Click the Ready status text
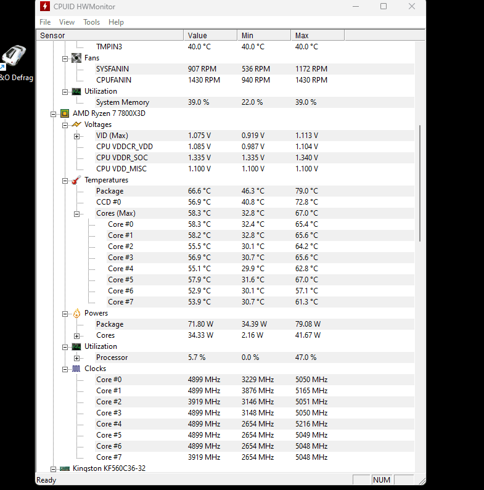Image resolution: width=484 pixels, height=490 pixels. pyautogui.click(x=46, y=480)
